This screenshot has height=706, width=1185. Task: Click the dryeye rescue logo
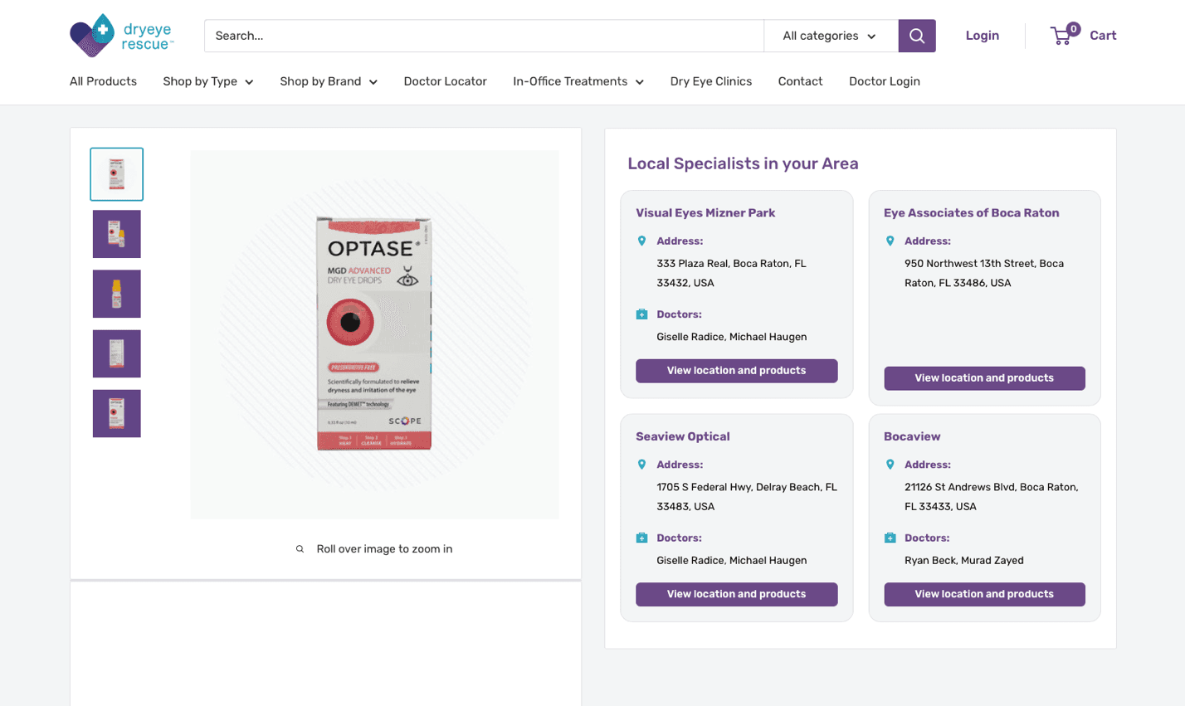tap(122, 36)
